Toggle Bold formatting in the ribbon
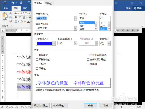 [x=16, y=17]
